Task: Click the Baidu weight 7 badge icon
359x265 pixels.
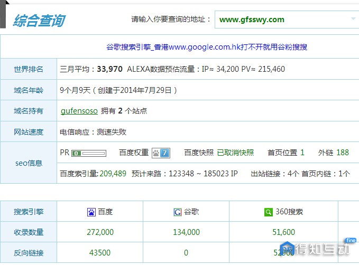Action: pos(161,153)
